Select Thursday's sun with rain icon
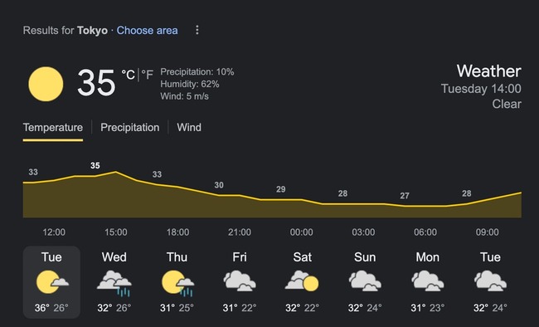Image resolution: width=539 pixels, height=327 pixels. 177,283
